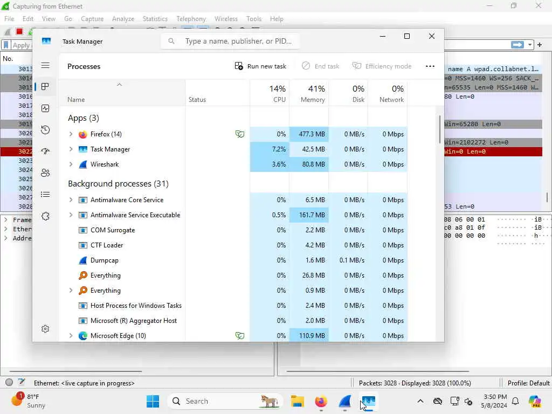Open capture file properties pencil icon

22,382
